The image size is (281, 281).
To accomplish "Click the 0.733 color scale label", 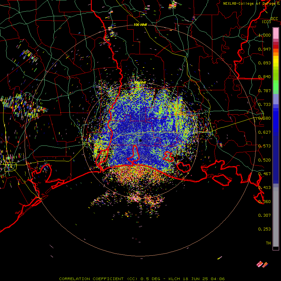I will click(264, 105).
